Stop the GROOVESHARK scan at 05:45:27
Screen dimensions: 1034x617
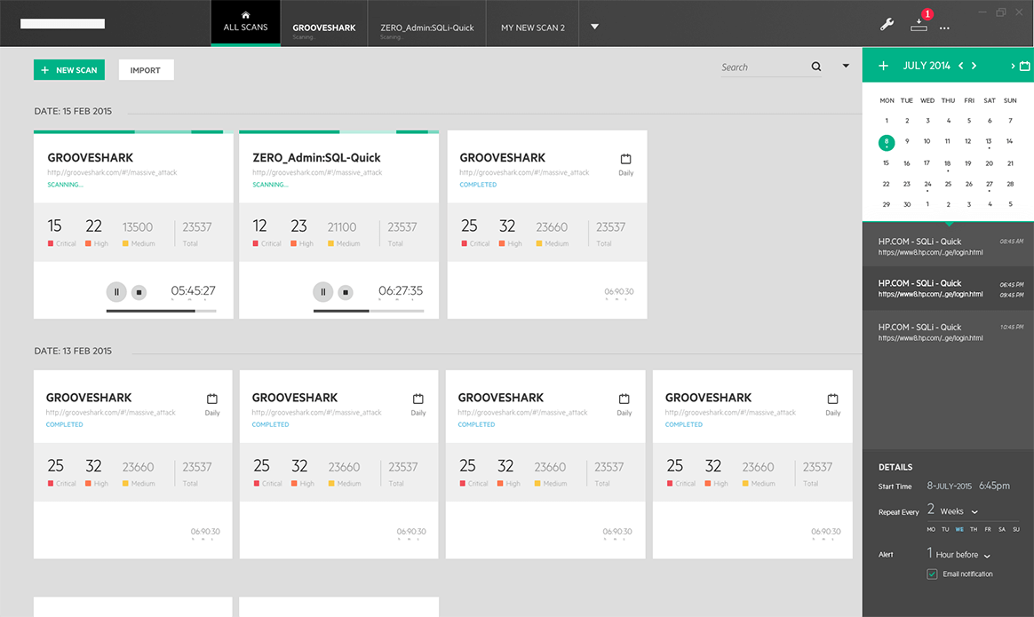pyautogui.click(x=139, y=292)
